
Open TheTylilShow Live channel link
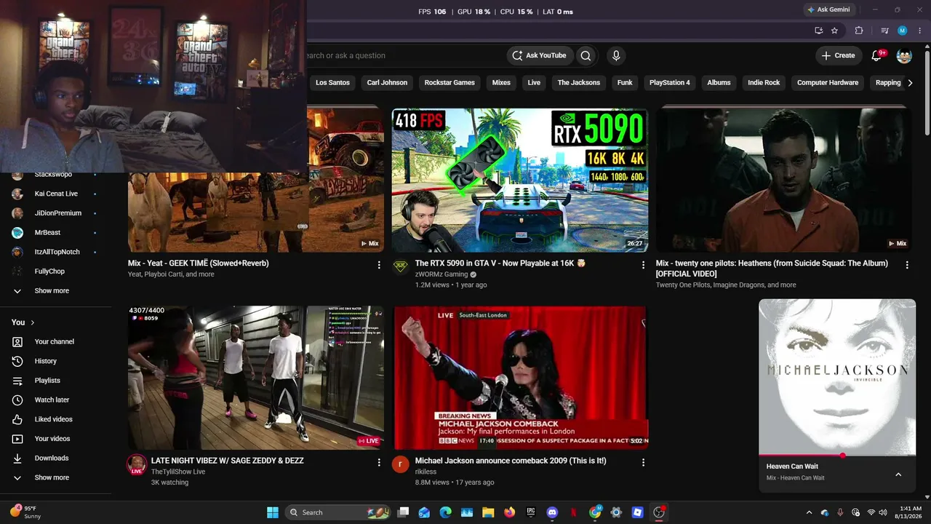coord(178,472)
